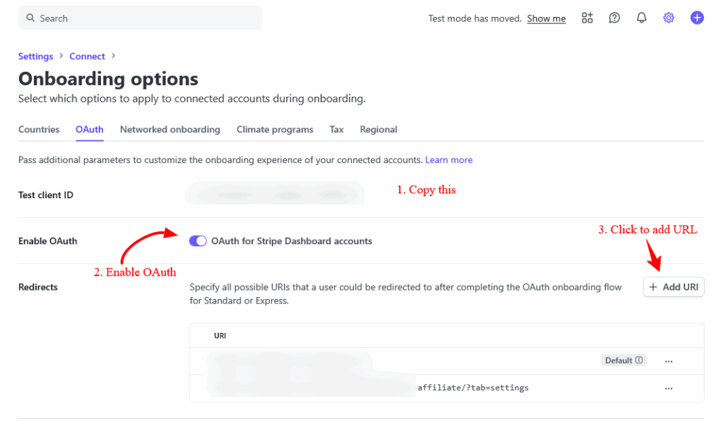Open the Climate programs tab

pyautogui.click(x=275, y=130)
